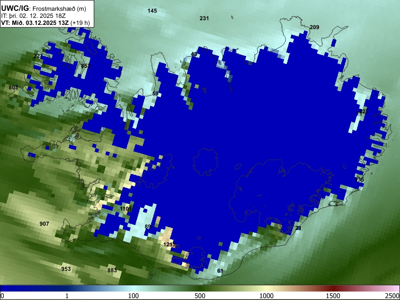This screenshot has height=300, width=400.
Task: Click the 2500 tick label on the color scale
Action: pos(392,296)
